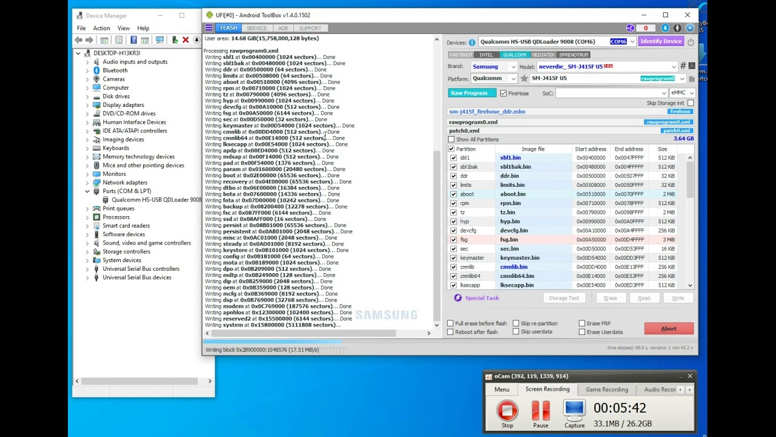This screenshot has width=776, height=437.
Task: Click Back arrow in Device Manager toolbar
Action: [78, 40]
